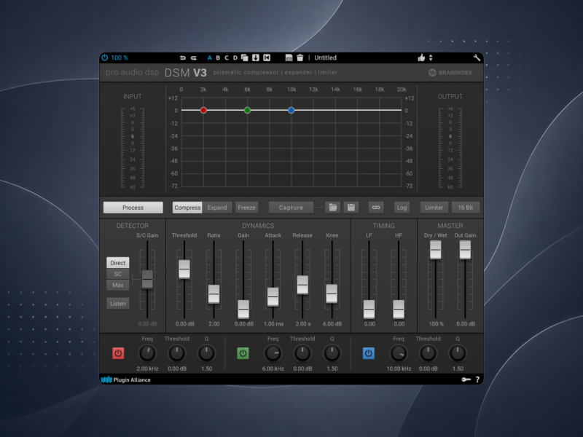Click the red band Freq knob
This screenshot has width=583, height=437.
point(147,353)
